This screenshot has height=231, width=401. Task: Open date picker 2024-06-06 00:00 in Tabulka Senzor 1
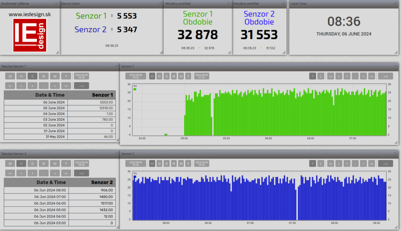[x=81, y=76]
